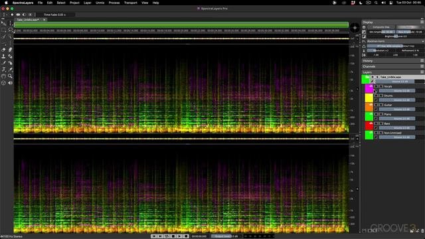Pick the Playback speaker tool
This screenshot has width=425, height=239.
[x=10, y=83]
